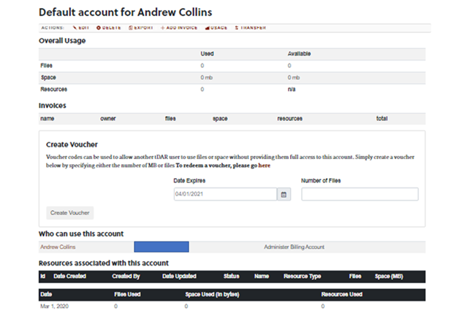Click the 'Overall Usage' section heading
Image resolution: width=456 pixels, height=332 pixels.
click(62, 41)
